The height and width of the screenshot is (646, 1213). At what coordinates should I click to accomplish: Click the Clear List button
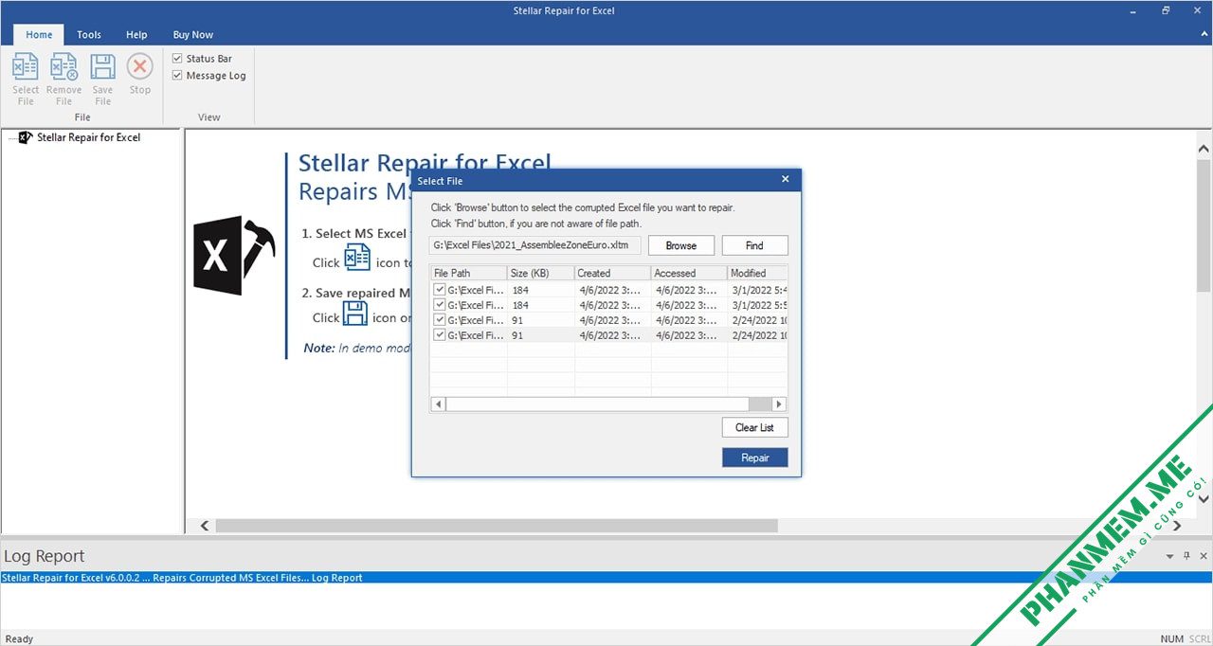coord(754,427)
